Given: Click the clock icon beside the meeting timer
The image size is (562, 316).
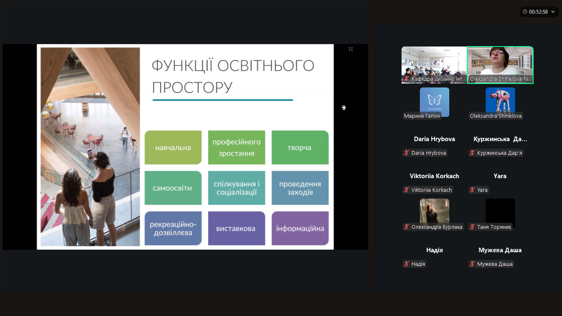Looking at the screenshot, I should click(525, 12).
